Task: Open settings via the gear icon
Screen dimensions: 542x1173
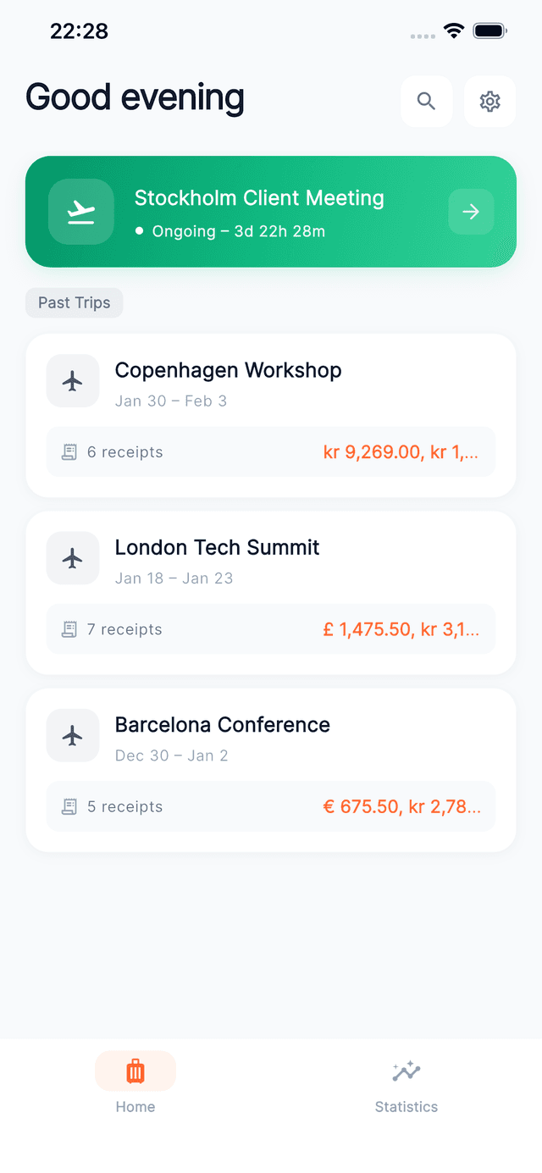Action: tap(489, 102)
